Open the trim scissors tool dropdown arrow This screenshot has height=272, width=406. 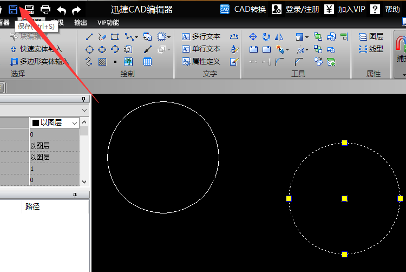pos(307,49)
